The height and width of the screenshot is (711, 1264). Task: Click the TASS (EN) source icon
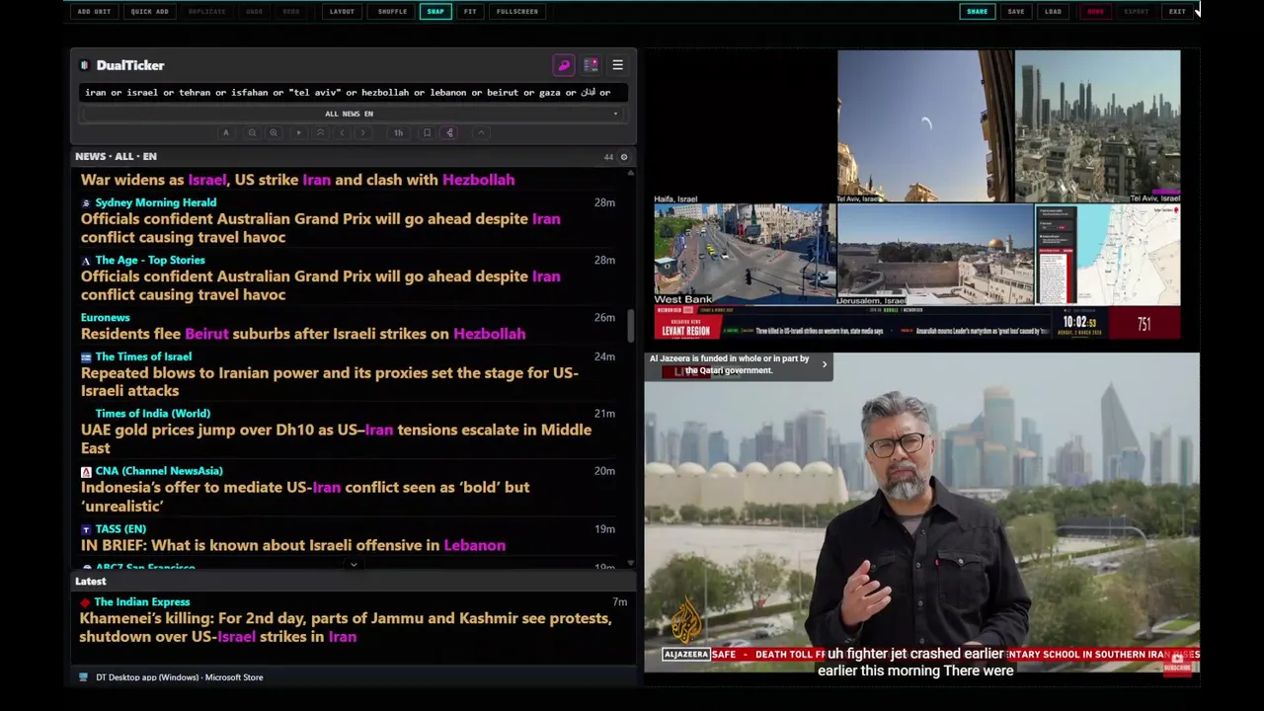[x=86, y=530]
